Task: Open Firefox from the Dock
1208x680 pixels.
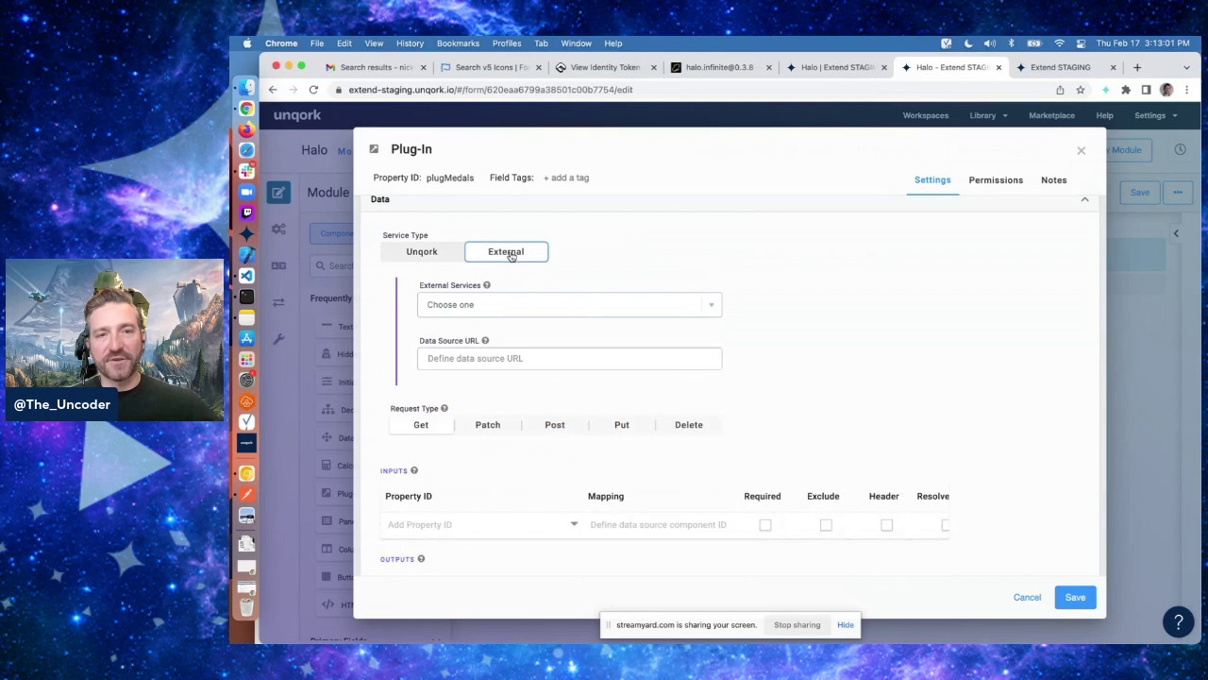Action: pos(246,129)
